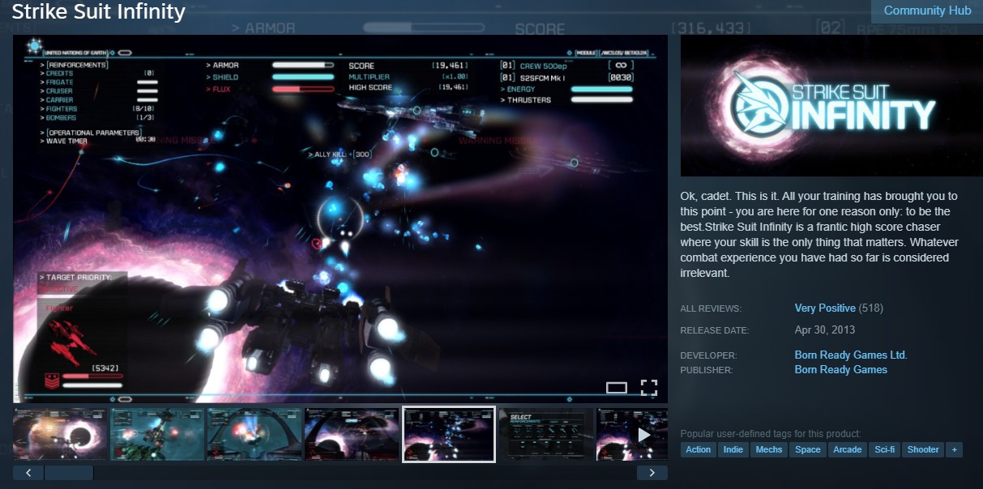Open the Select Reinforcements screenshot thumbnail

(x=546, y=435)
